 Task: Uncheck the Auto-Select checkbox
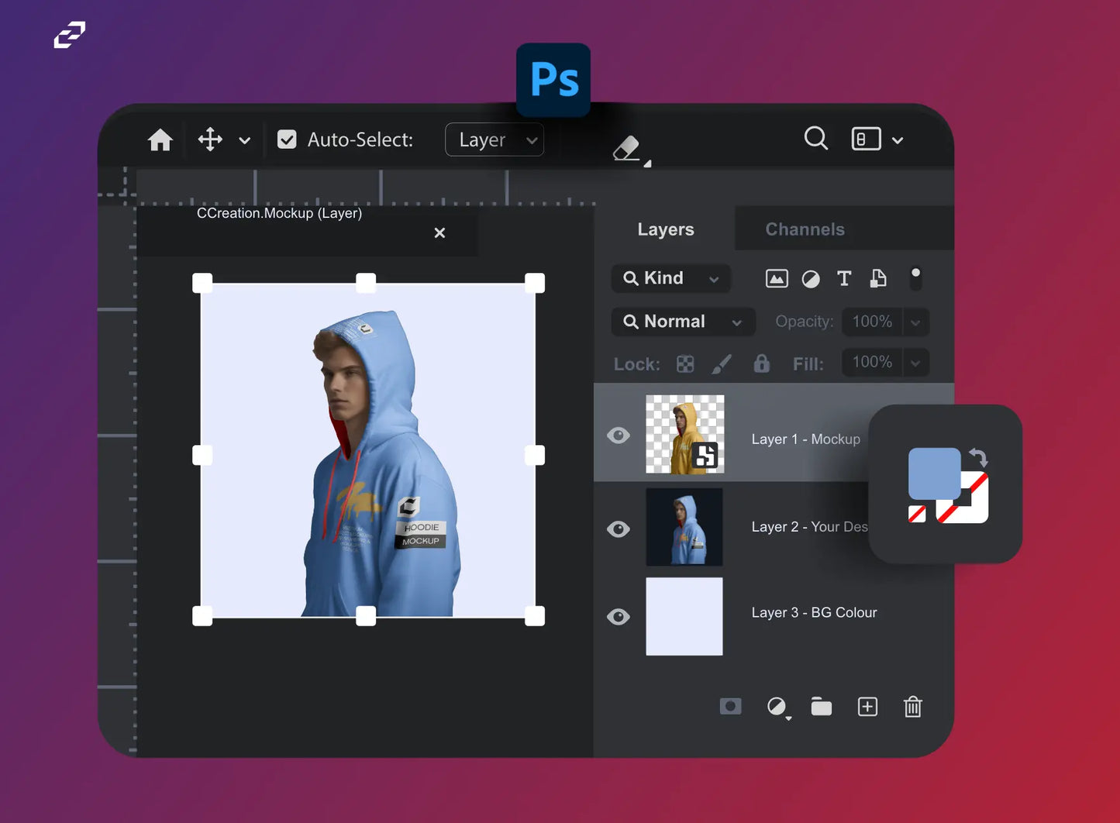[x=287, y=140]
